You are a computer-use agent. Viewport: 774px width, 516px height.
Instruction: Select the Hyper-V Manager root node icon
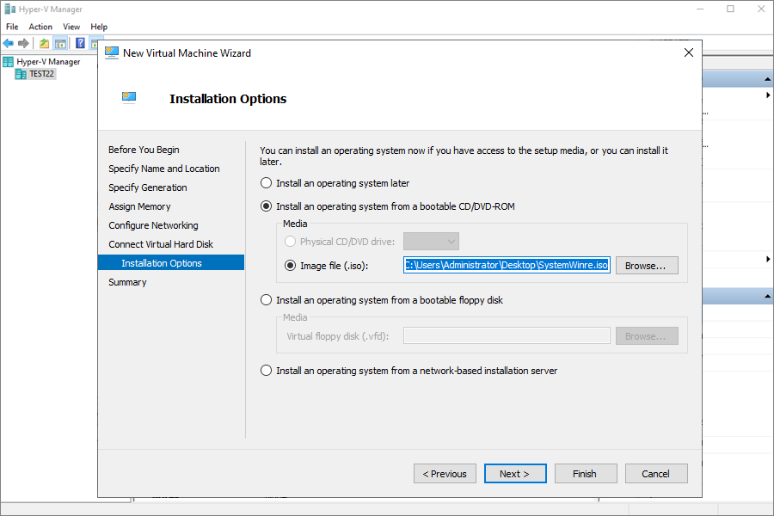(9, 62)
